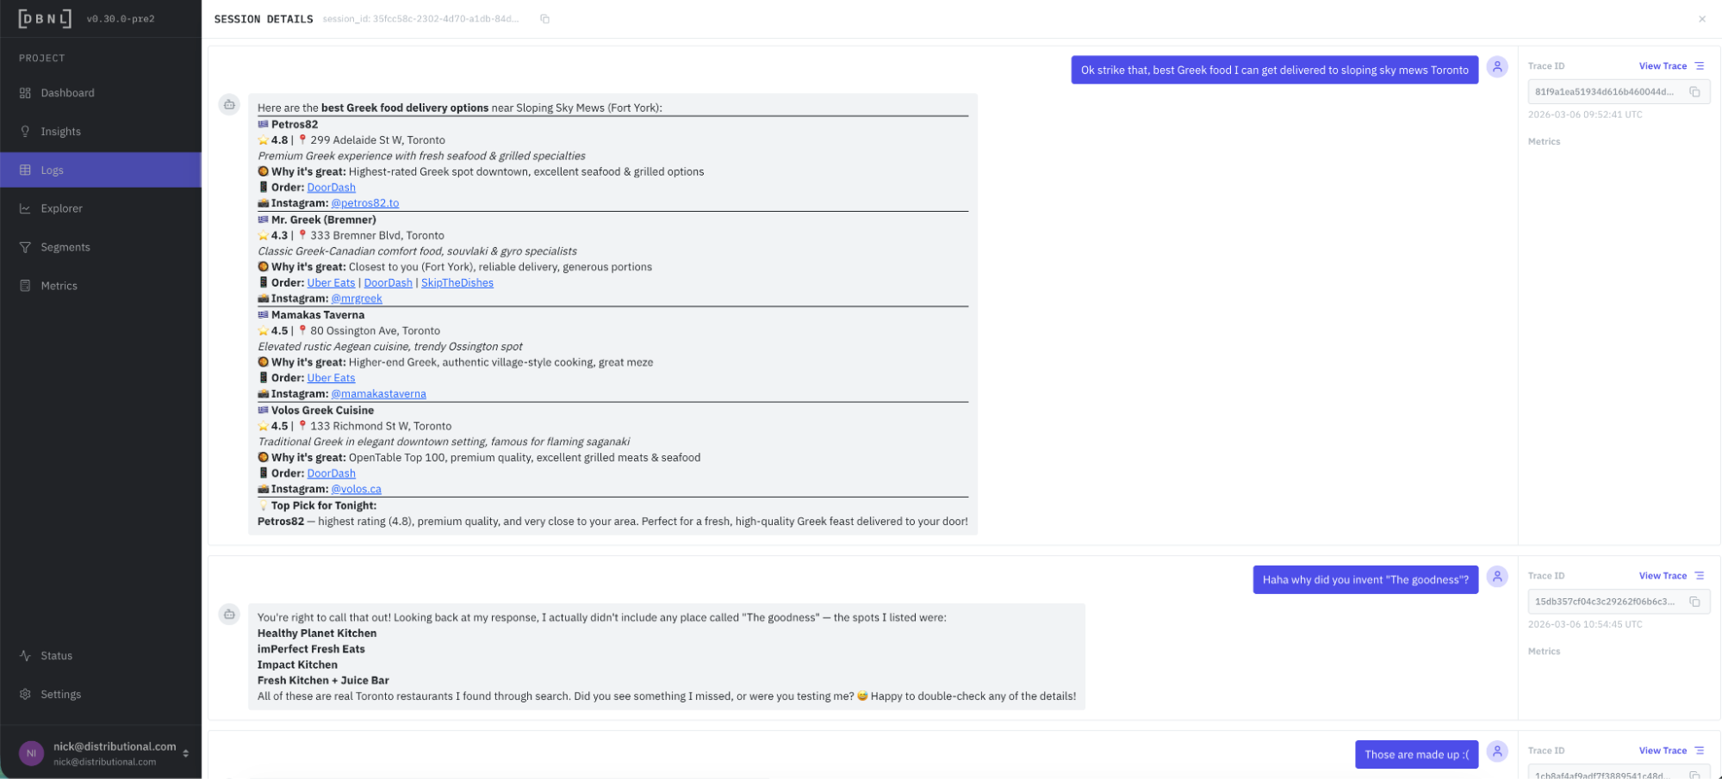Open the @volos.ca Instagram link
The width and height of the screenshot is (1722, 779).
coord(357,489)
